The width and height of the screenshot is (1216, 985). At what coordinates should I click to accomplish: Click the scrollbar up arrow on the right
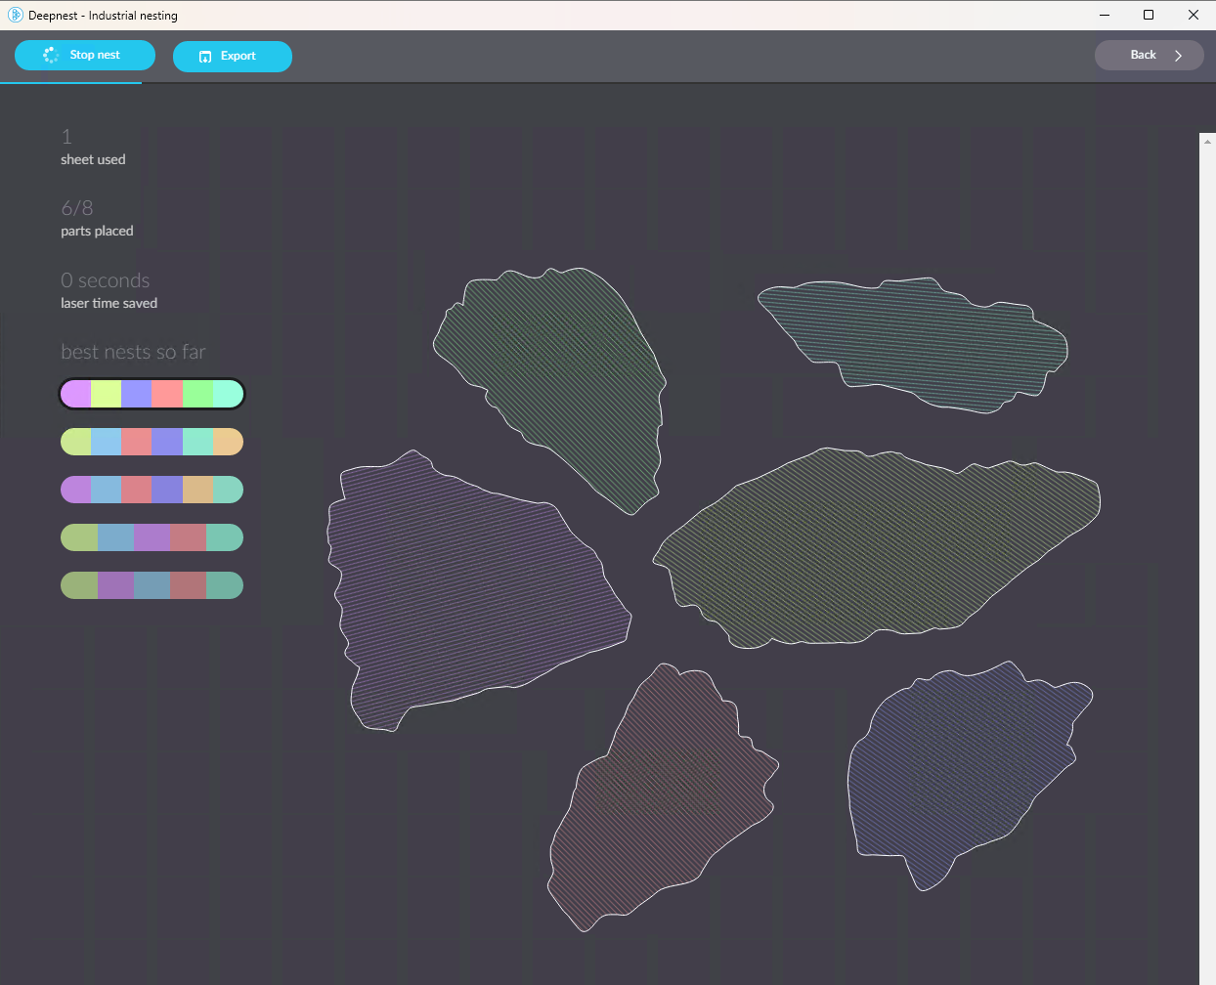tap(1206, 141)
